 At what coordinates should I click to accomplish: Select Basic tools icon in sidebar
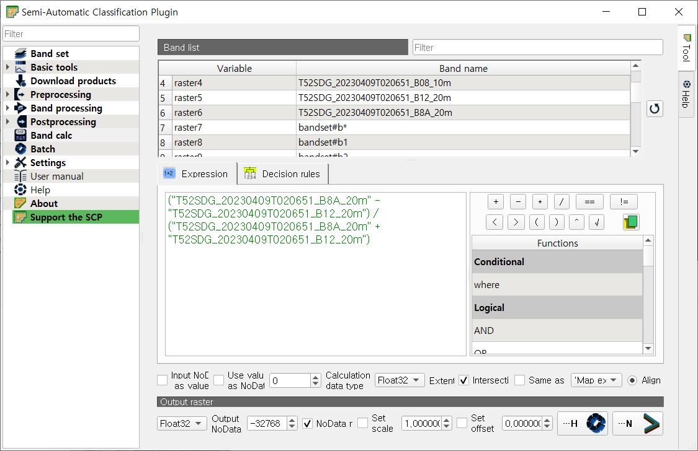20,67
